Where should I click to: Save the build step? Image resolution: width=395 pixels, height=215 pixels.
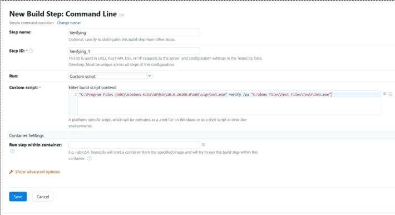pos(18,197)
